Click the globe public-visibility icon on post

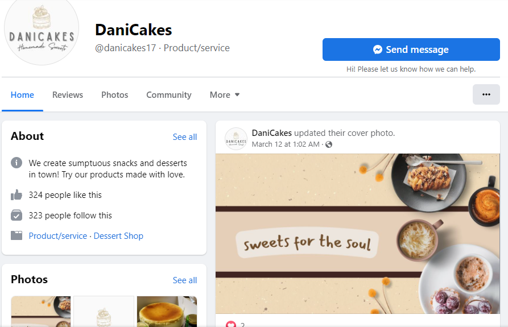point(329,144)
